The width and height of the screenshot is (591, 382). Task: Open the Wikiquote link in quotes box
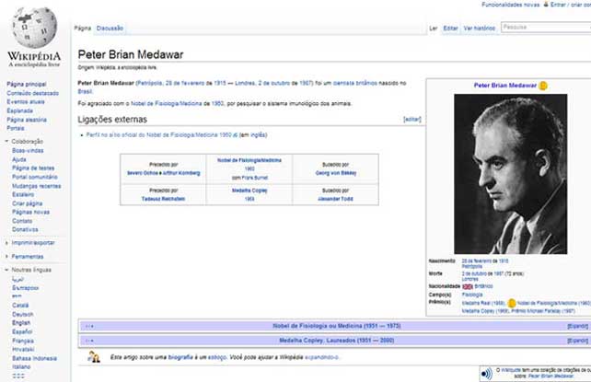[x=511, y=371]
